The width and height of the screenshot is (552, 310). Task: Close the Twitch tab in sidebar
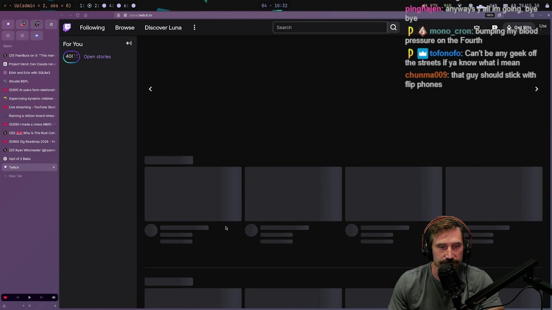tap(53, 167)
